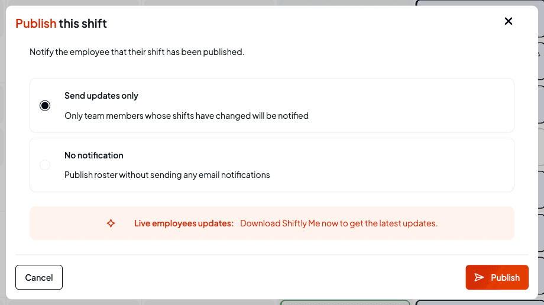Select the Send updates only radio button
544x305 pixels.
click(x=45, y=105)
